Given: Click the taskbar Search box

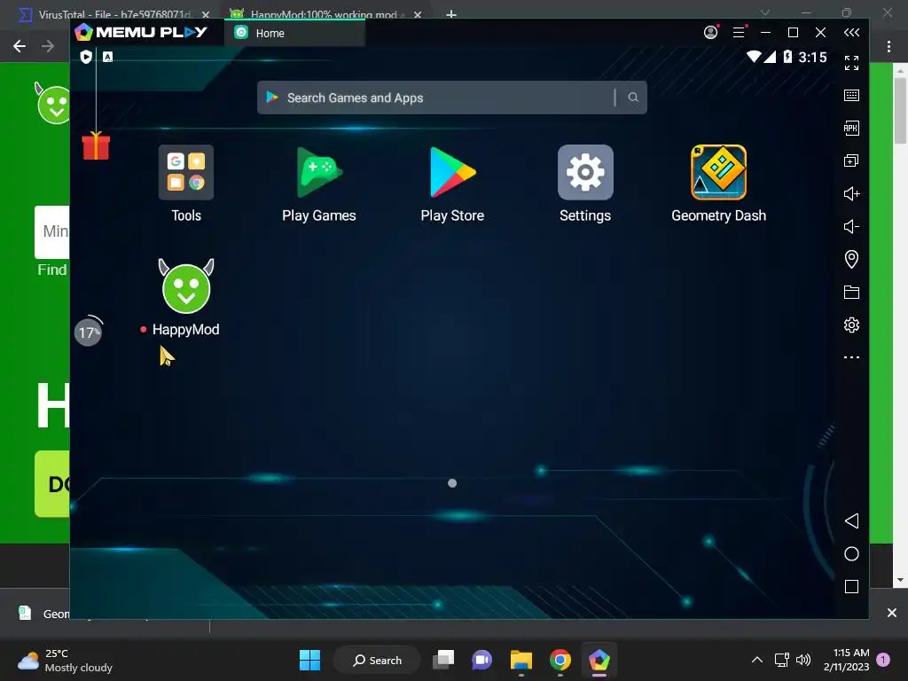Looking at the screenshot, I should click(377, 660).
